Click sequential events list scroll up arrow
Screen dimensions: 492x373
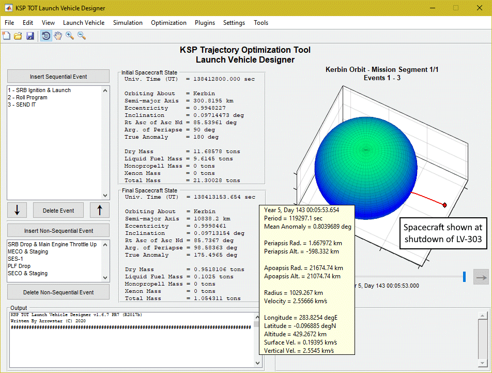pos(105,91)
